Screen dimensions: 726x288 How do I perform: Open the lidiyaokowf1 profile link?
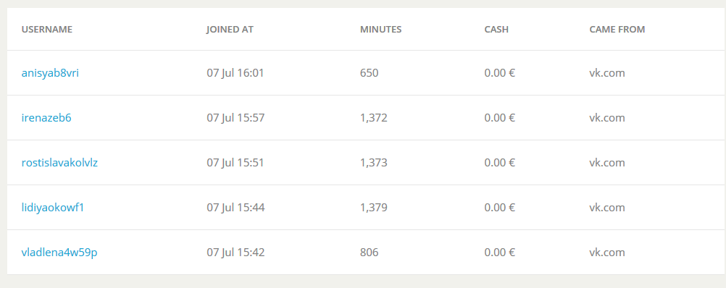(x=53, y=208)
